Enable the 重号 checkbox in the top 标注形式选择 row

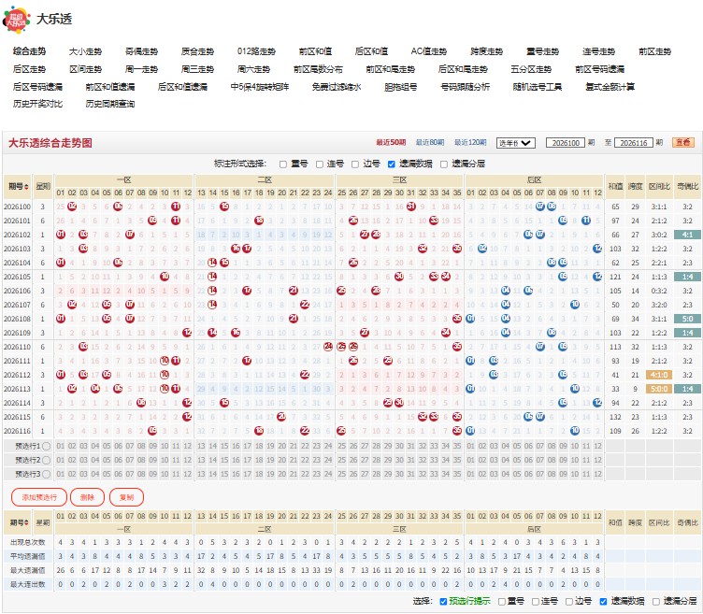[283, 164]
